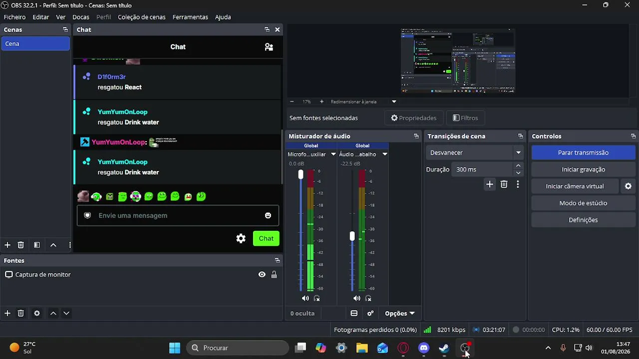Image resolution: width=639 pixels, height=359 pixels.
Task: Float the Cenas dock with its pop-out icon
Action: [x=65, y=29]
